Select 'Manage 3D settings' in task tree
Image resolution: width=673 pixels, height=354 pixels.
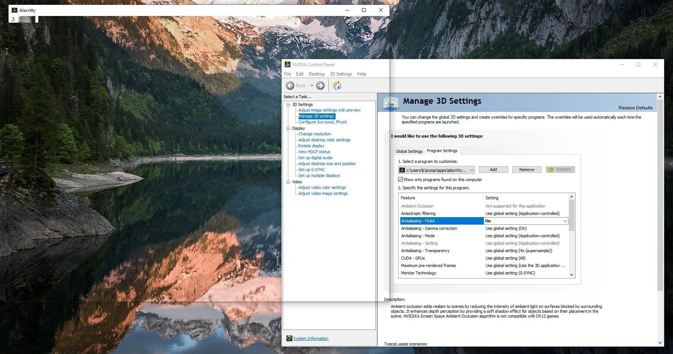(x=316, y=116)
